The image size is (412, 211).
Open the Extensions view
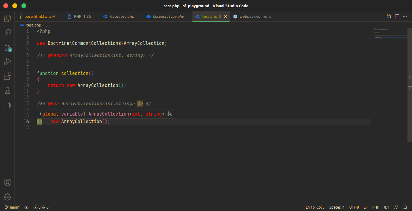point(8,76)
